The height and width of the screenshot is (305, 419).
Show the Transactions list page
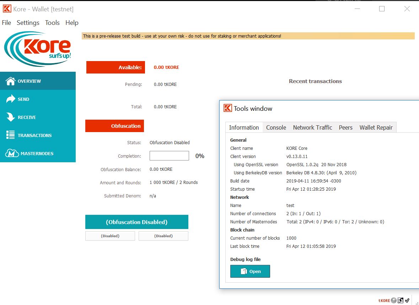tap(38, 135)
